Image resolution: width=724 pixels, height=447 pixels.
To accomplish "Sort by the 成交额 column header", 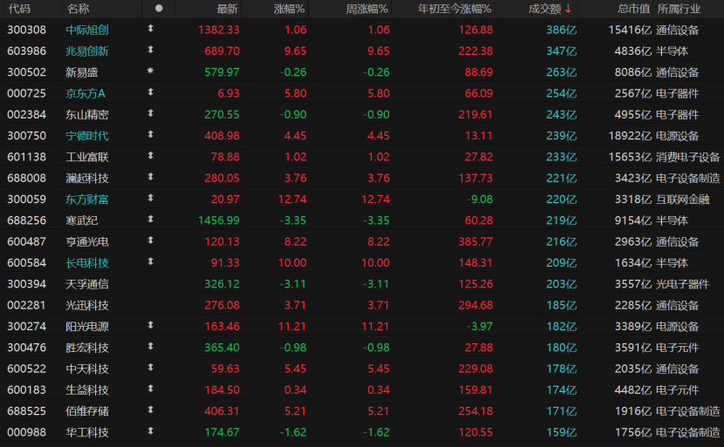I will coord(549,9).
